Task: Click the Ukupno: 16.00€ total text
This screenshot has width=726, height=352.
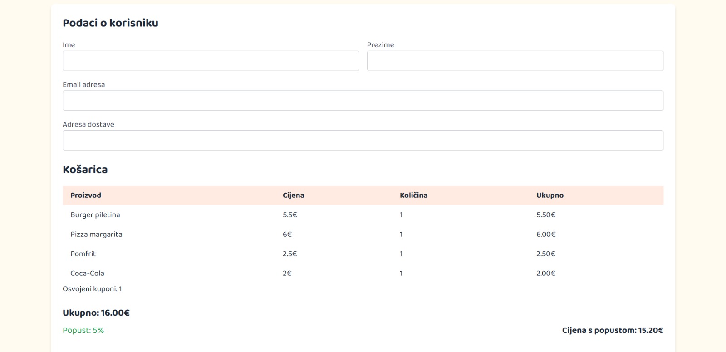Action: tap(96, 313)
